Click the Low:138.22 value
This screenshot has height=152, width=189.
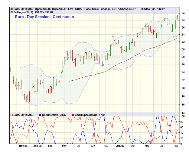75,9
